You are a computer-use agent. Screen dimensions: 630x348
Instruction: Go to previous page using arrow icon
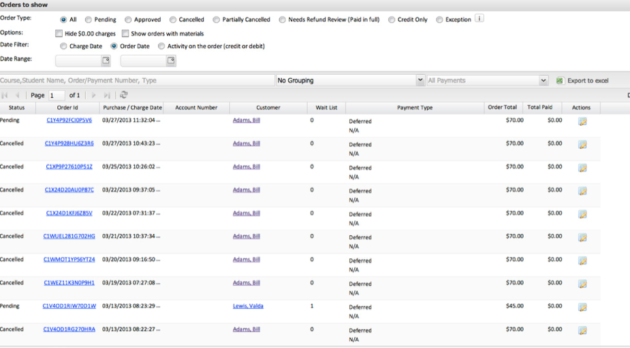click(x=18, y=95)
